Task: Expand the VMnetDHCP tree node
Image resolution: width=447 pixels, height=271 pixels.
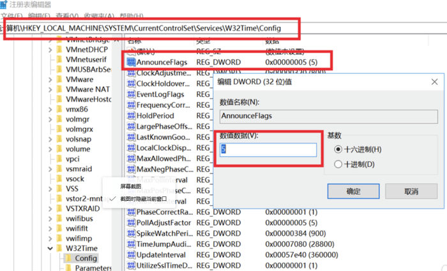Action: click(50, 50)
